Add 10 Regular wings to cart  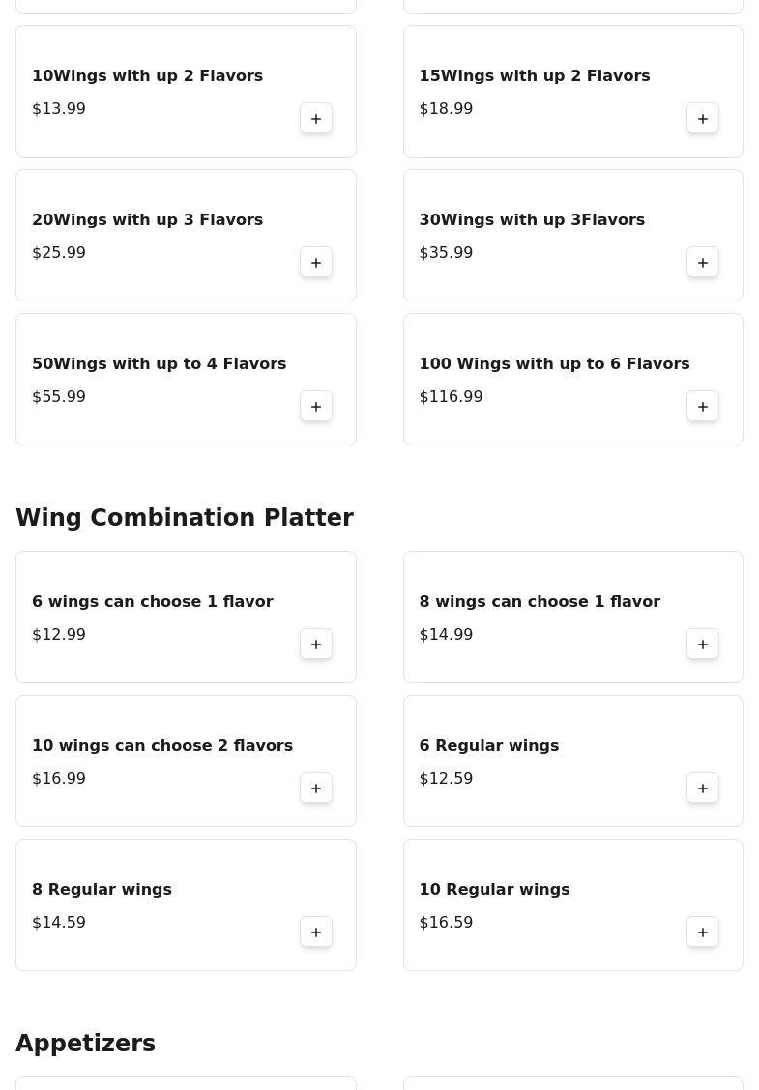click(x=703, y=932)
